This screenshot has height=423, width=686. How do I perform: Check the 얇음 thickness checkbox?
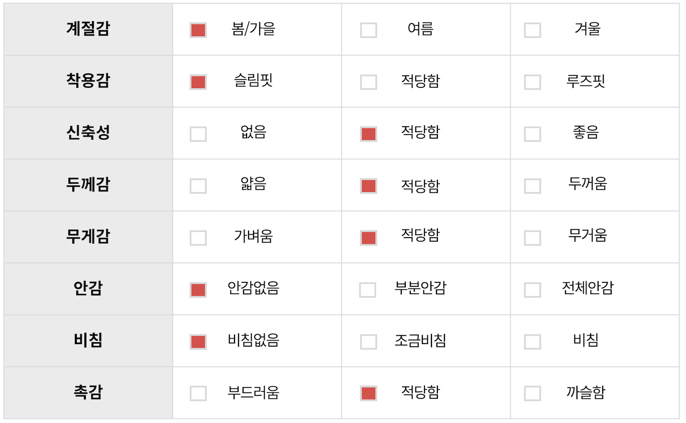point(198,186)
